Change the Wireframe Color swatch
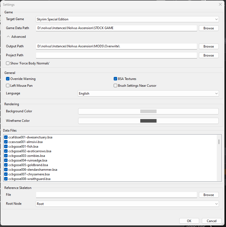The width and height of the screenshot is (226, 227). pos(148,121)
